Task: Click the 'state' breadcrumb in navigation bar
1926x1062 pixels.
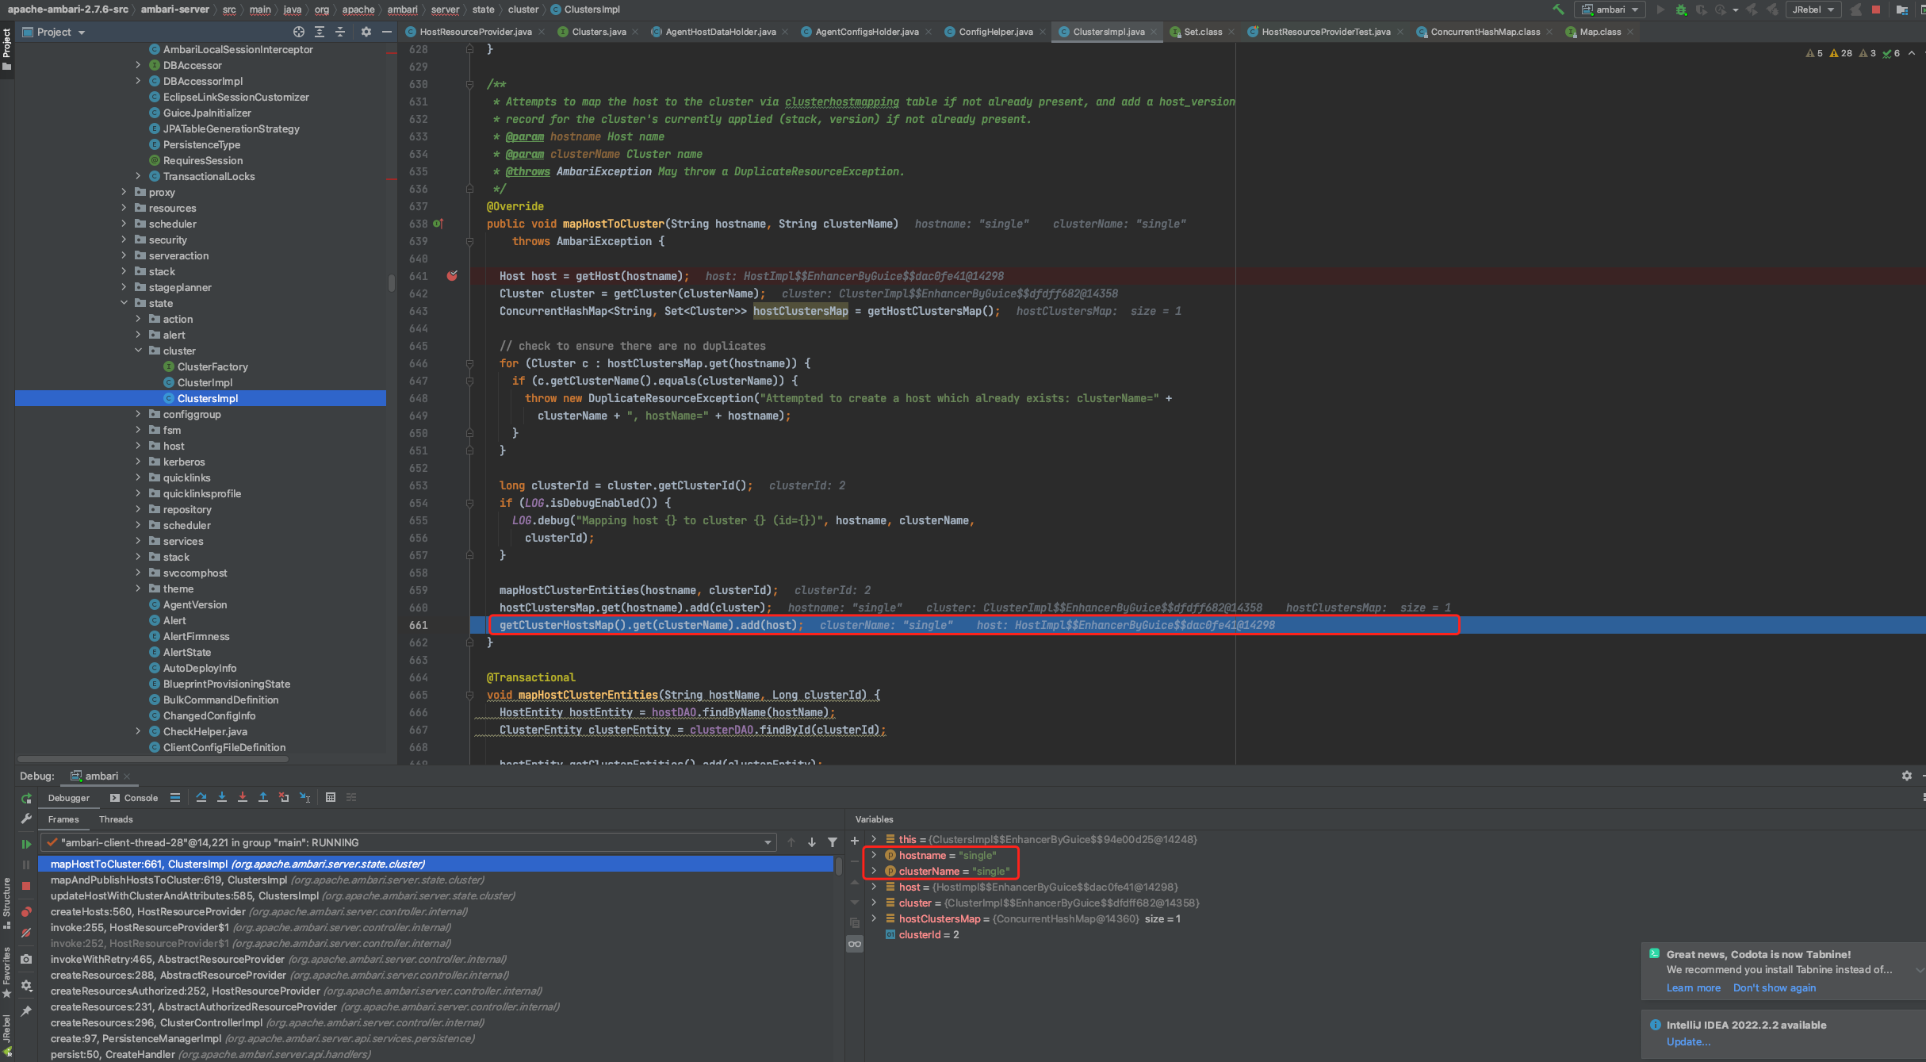Action: click(483, 10)
